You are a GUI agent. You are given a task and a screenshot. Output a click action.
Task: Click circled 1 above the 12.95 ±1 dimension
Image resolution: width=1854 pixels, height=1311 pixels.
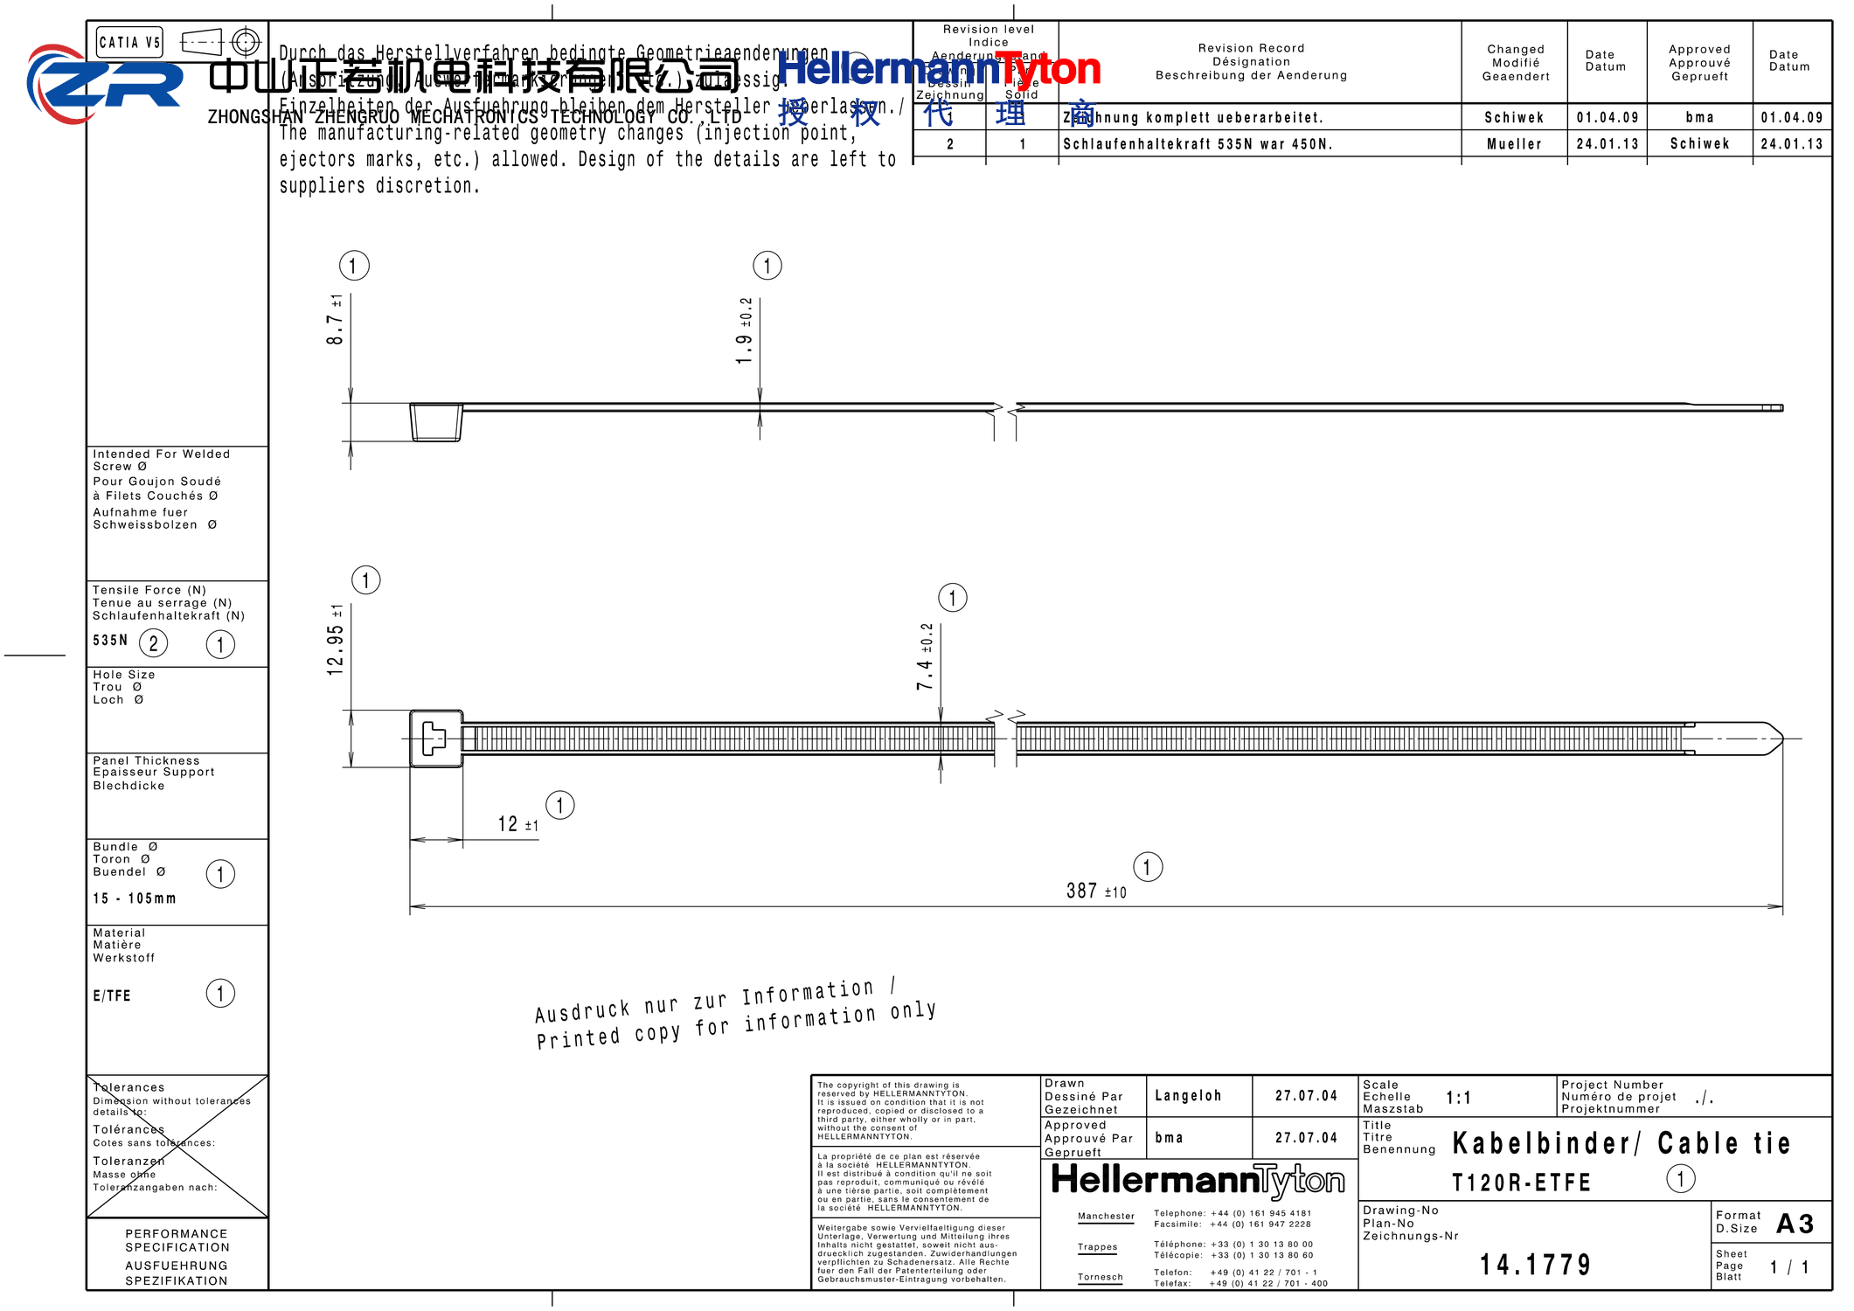[x=365, y=579]
